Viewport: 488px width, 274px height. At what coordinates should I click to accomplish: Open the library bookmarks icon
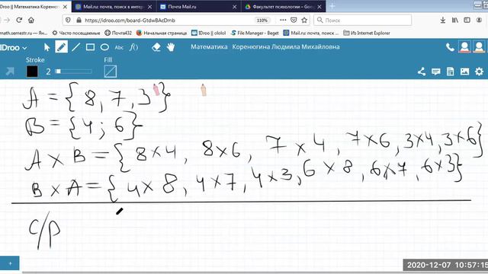[x=454, y=21]
